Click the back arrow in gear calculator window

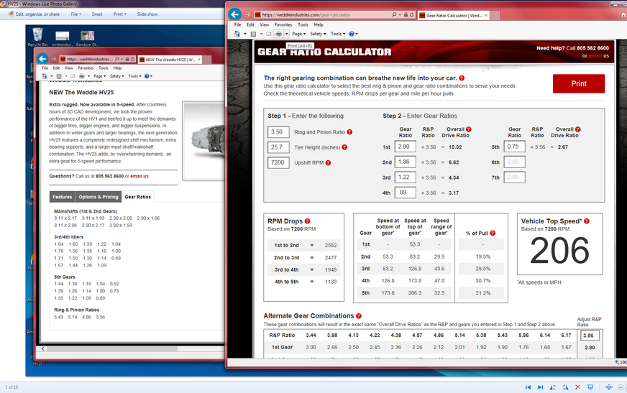point(234,15)
